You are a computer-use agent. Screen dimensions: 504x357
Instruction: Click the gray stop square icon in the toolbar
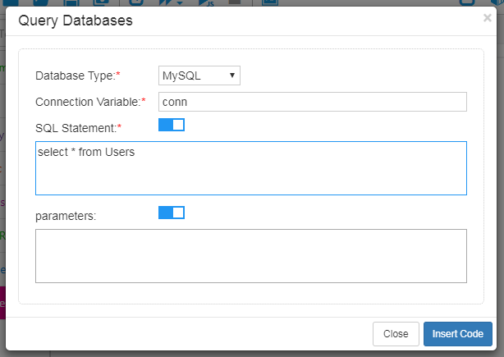coord(235,2)
